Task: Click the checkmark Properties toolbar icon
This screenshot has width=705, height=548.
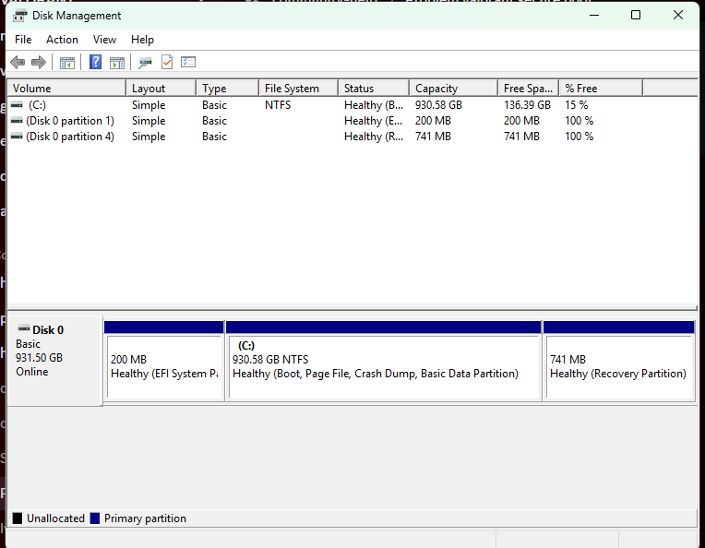Action: (x=167, y=62)
